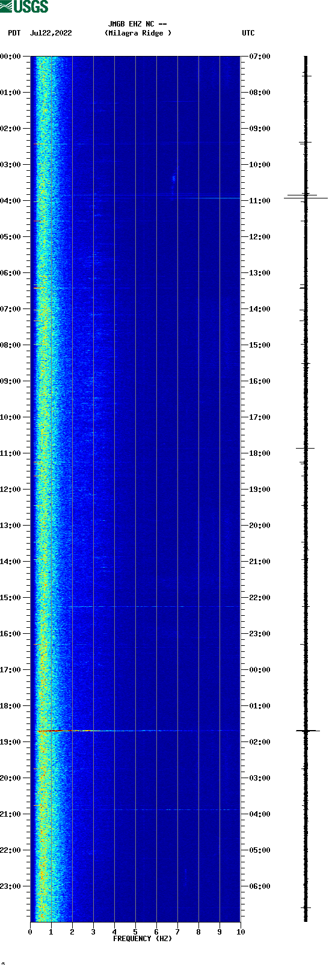Click the USGS logo

point(24,7)
